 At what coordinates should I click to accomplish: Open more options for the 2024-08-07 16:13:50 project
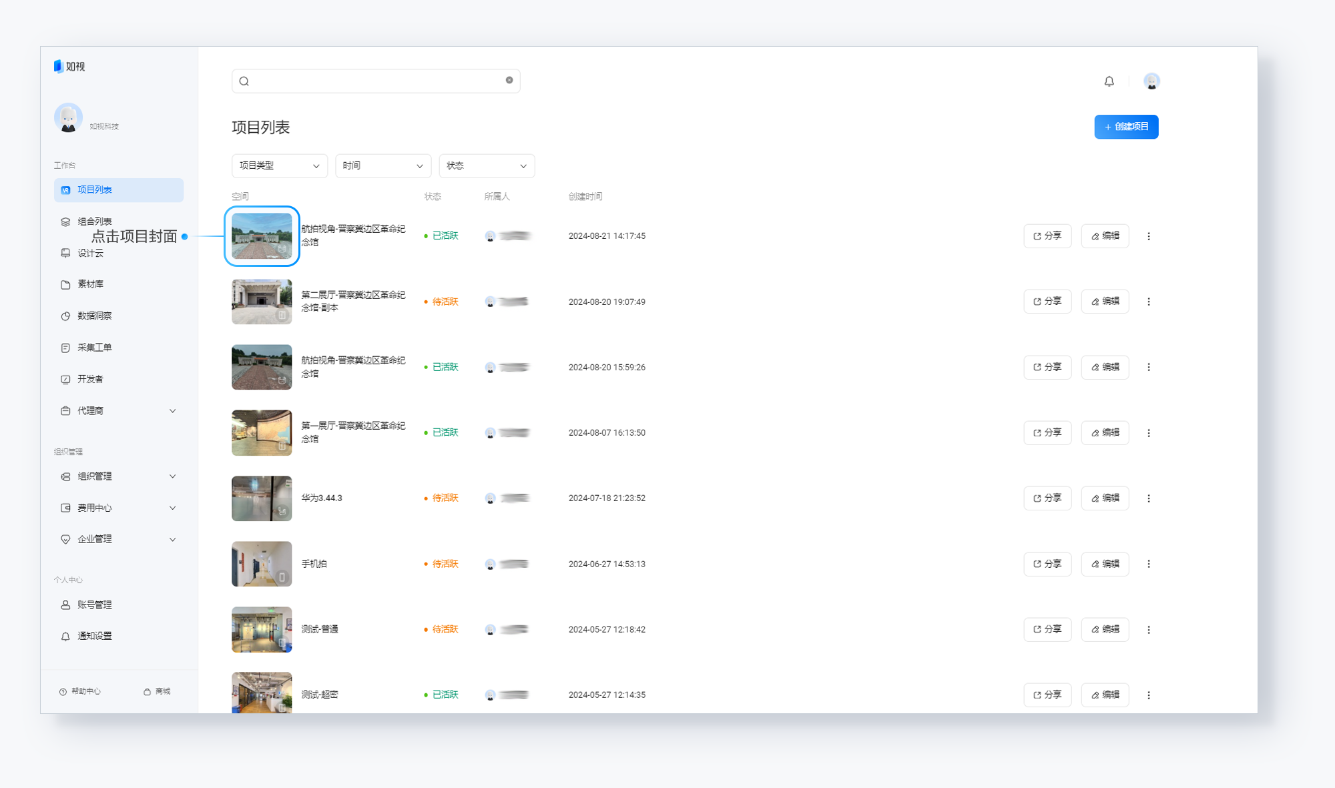point(1149,433)
